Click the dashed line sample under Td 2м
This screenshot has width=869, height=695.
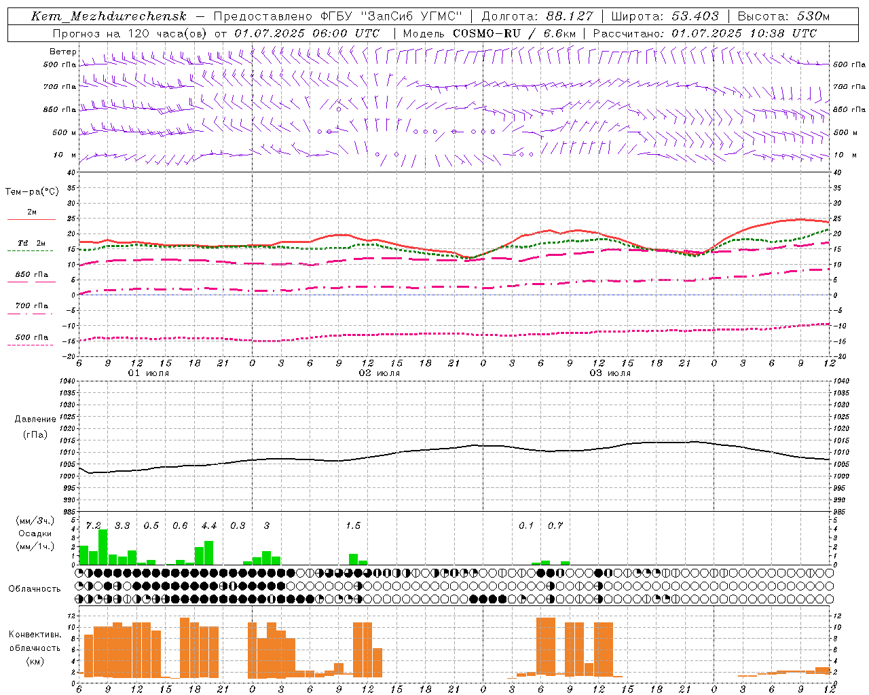pyautogui.click(x=31, y=251)
